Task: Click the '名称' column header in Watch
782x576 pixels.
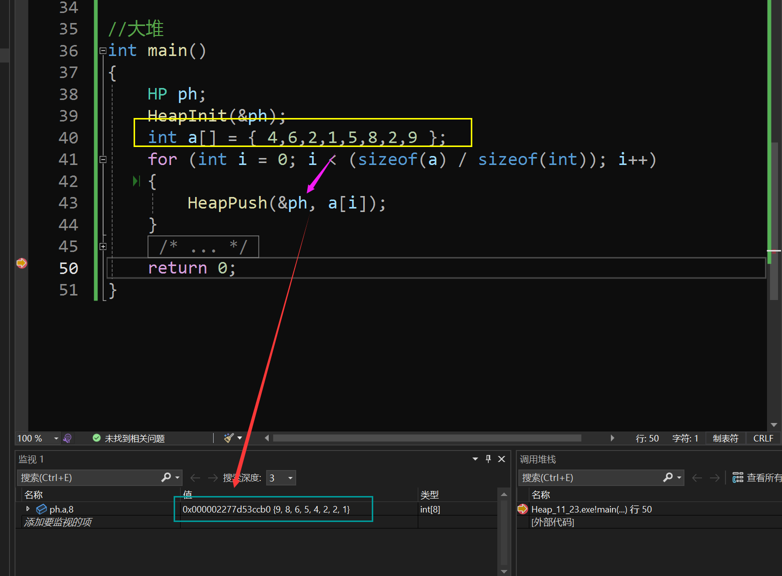Action: coord(34,494)
